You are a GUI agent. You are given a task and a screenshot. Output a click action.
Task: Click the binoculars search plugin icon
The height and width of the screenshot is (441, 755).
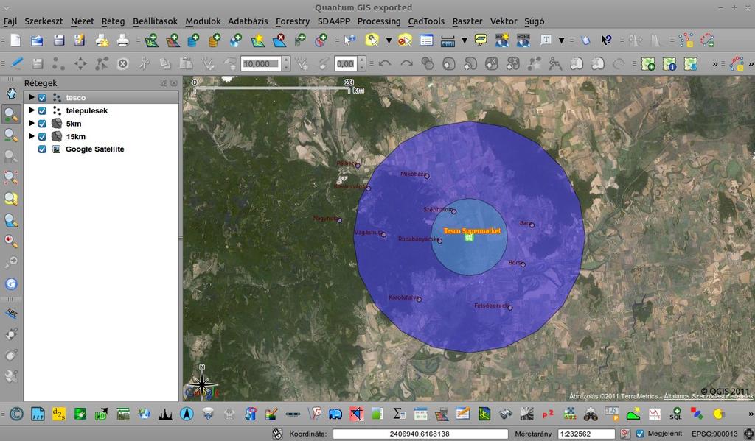[591, 414]
